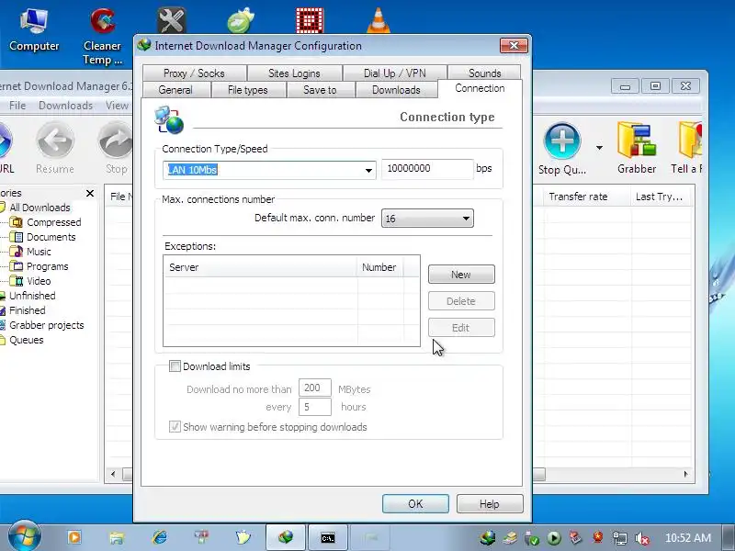
Task: Toggle Show warning before stopping downloads
Action: [175, 427]
